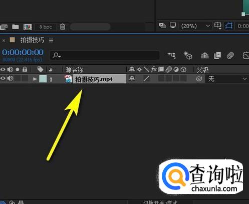249x204 pixels.
Task: Enable the shy layers hide switch
Action: click(x=205, y=56)
